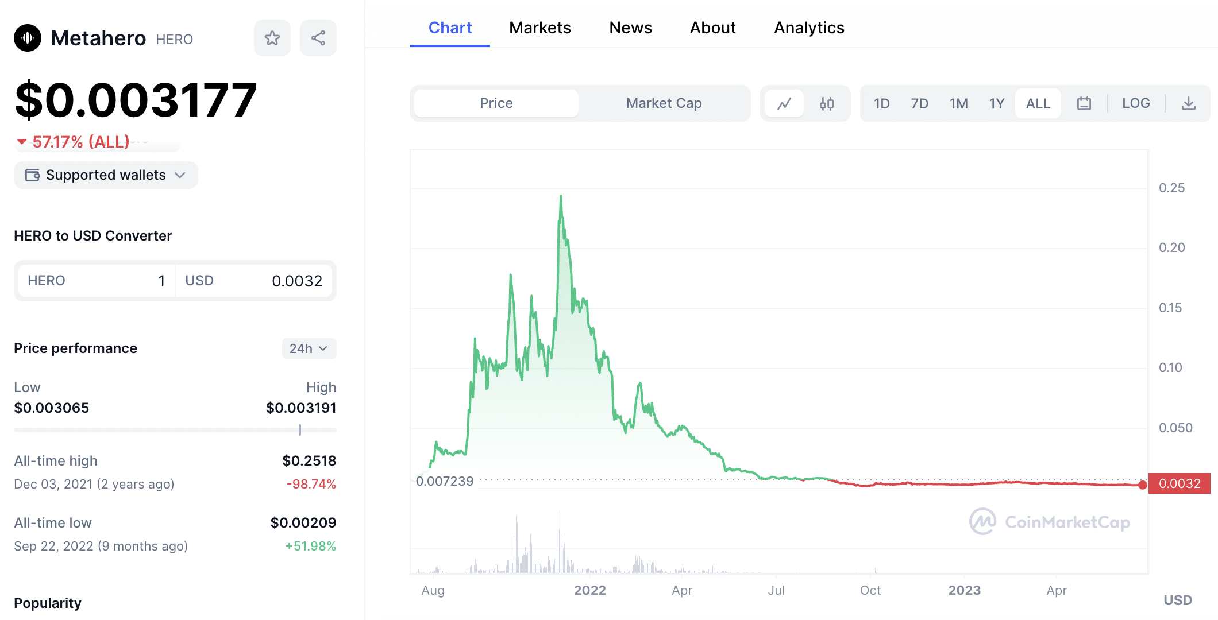
Task: Open the News tab
Action: point(630,28)
